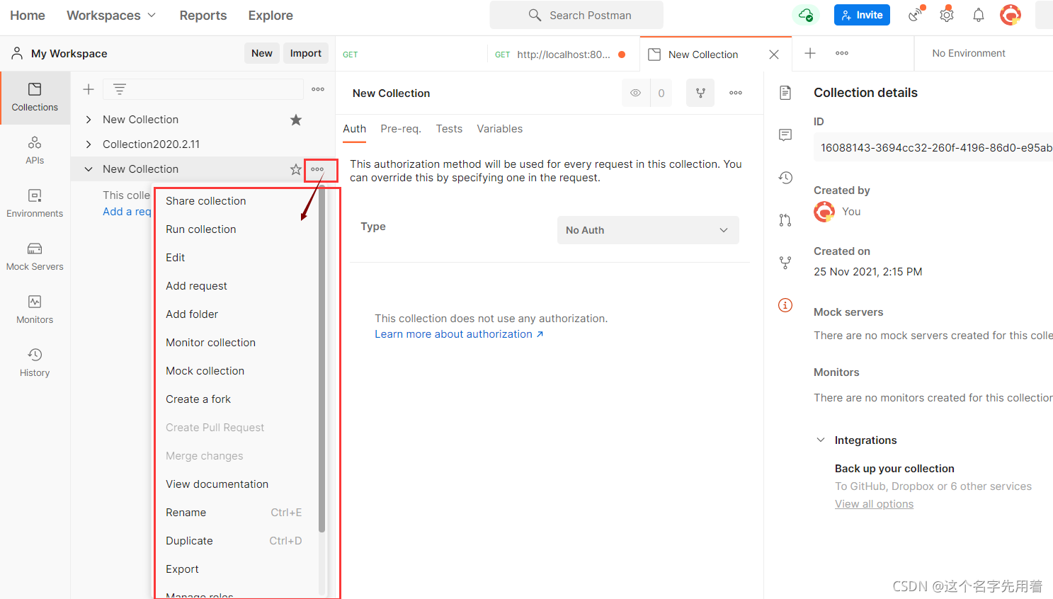Image resolution: width=1053 pixels, height=599 pixels.
Task: Open the View all options link
Action: coord(874,504)
